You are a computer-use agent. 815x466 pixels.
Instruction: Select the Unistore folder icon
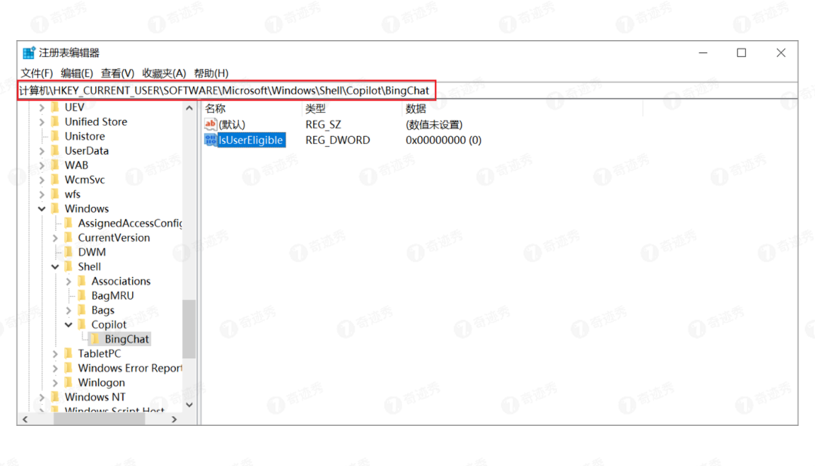(56, 136)
